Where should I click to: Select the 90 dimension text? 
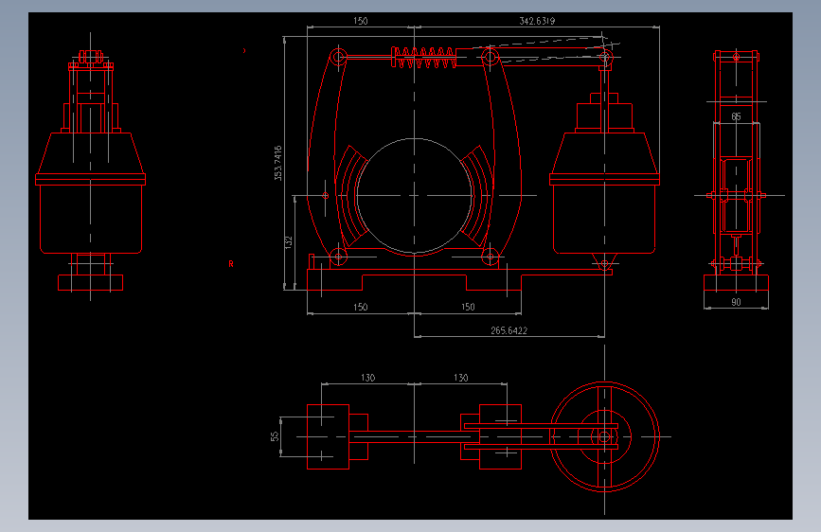tap(736, 302)
